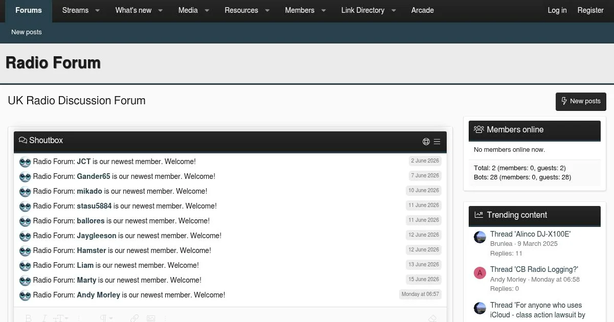Viewport: 614px width, 322px height.
Task: Expand the Link Directory dropdown arrow
Action: point(394,10)
